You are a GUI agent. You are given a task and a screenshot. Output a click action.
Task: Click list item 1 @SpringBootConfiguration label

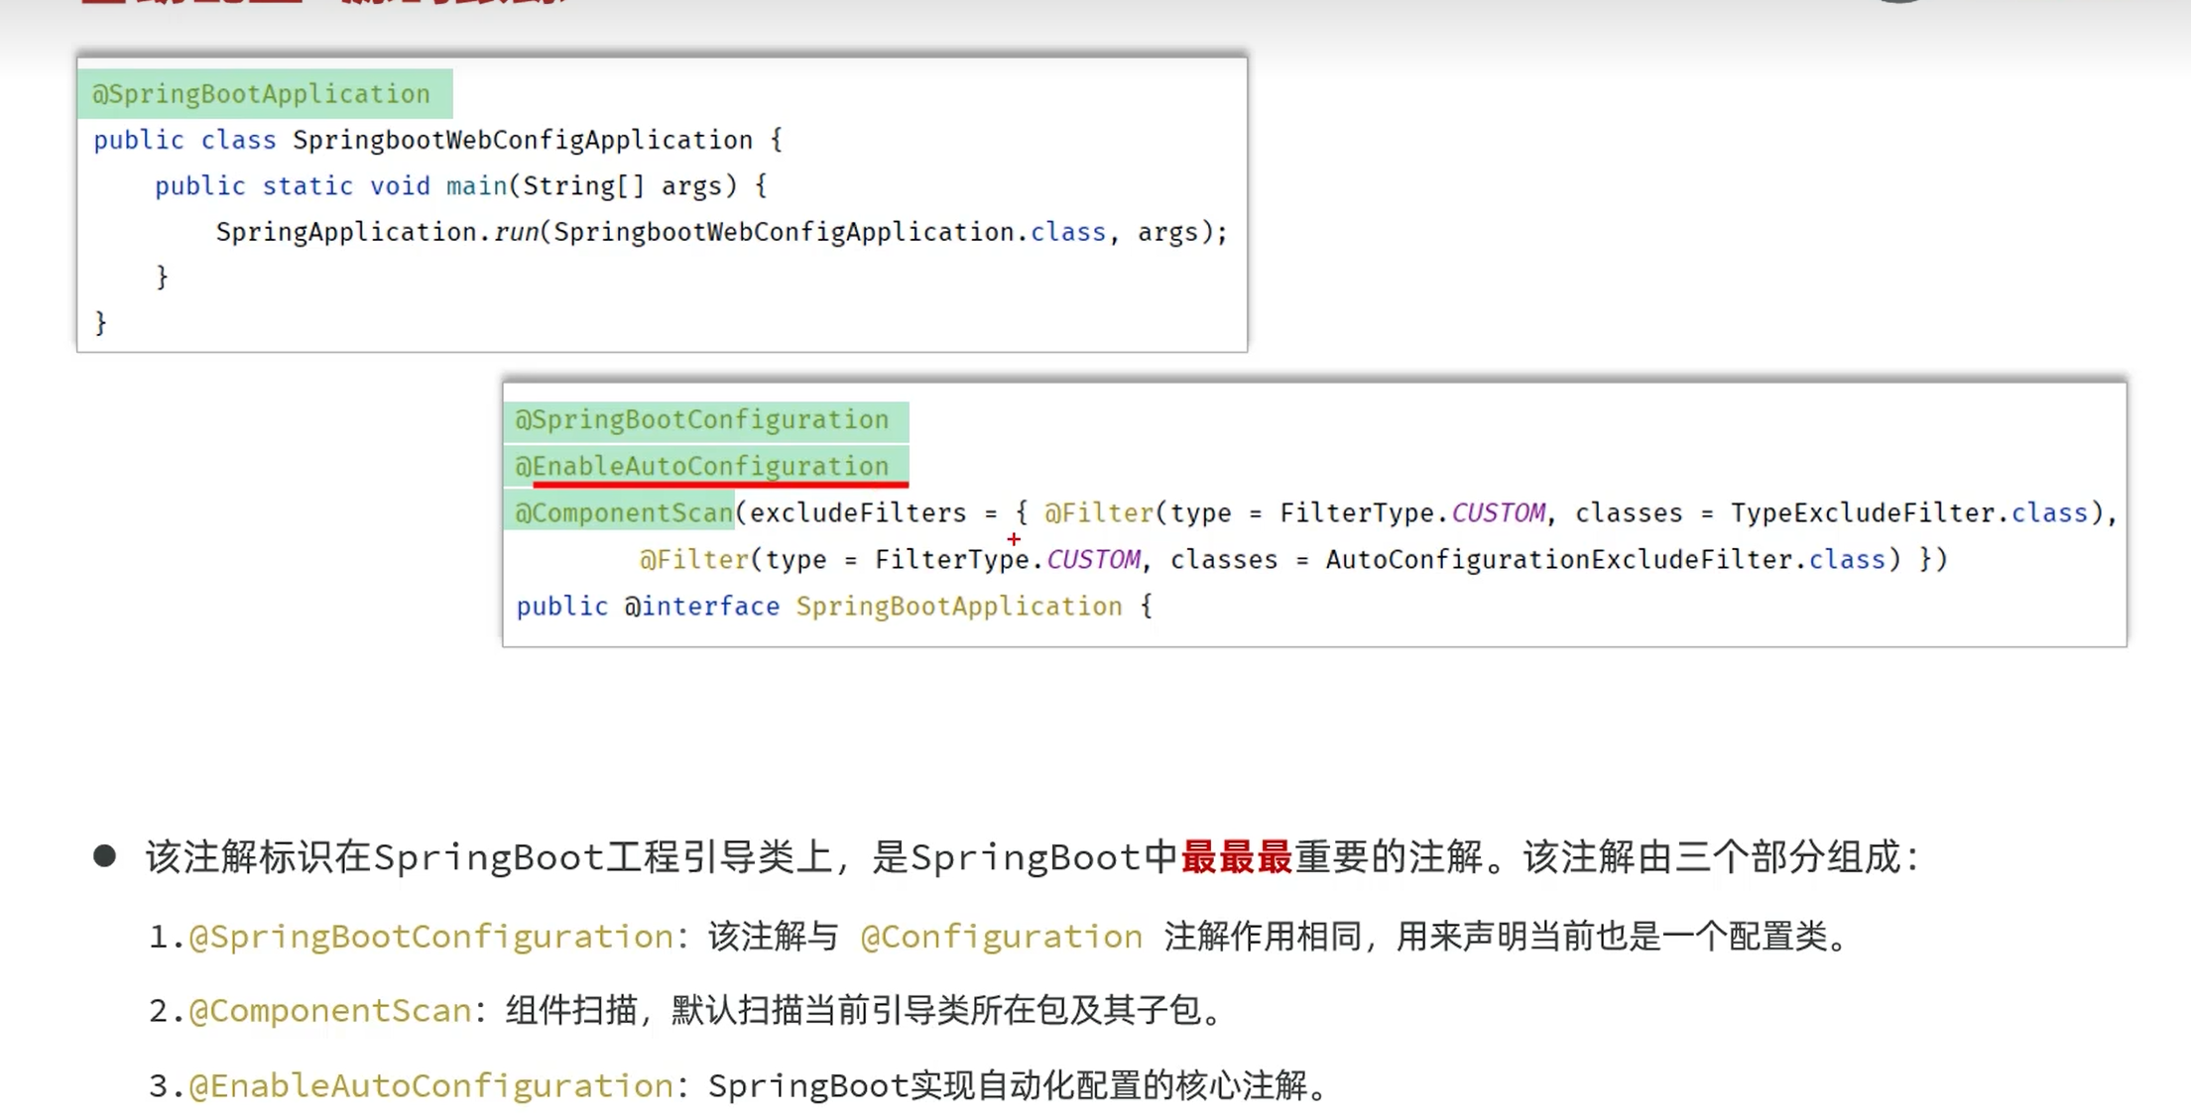(431, 937)
